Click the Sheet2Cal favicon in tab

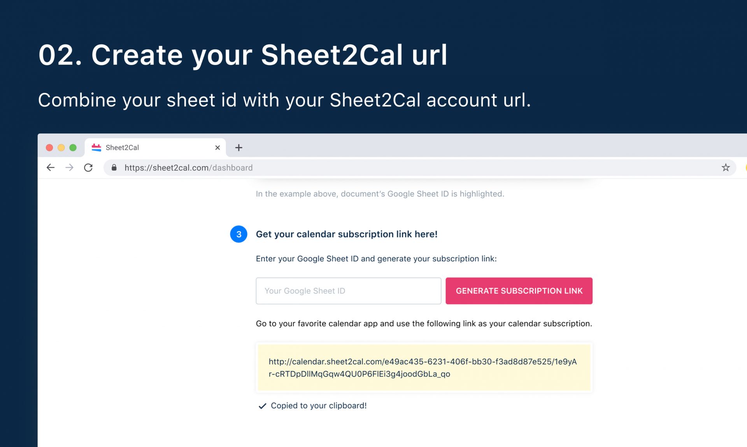point(96,147)
